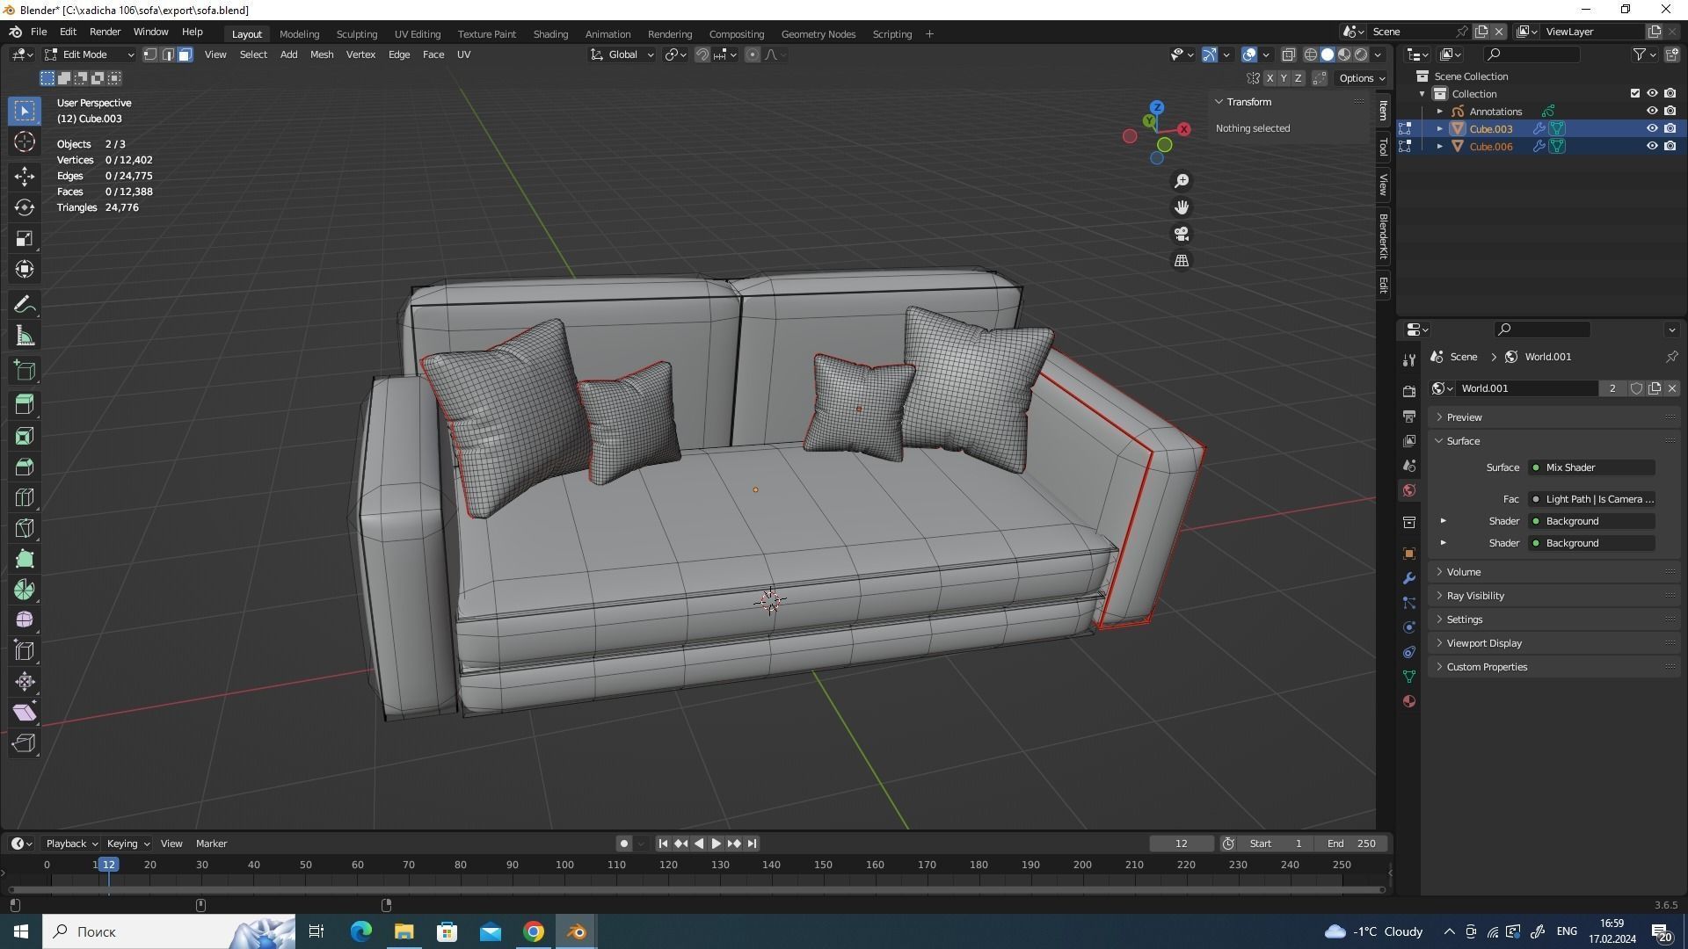The width and height of the screenshot is (1688, 949).
Task: Activate the Scale tool
Action: [25, 238]
